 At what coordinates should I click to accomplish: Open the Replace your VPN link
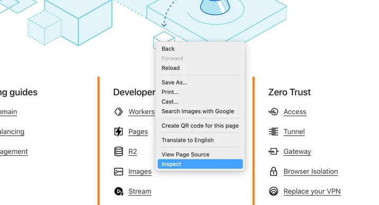coord(312,191)
